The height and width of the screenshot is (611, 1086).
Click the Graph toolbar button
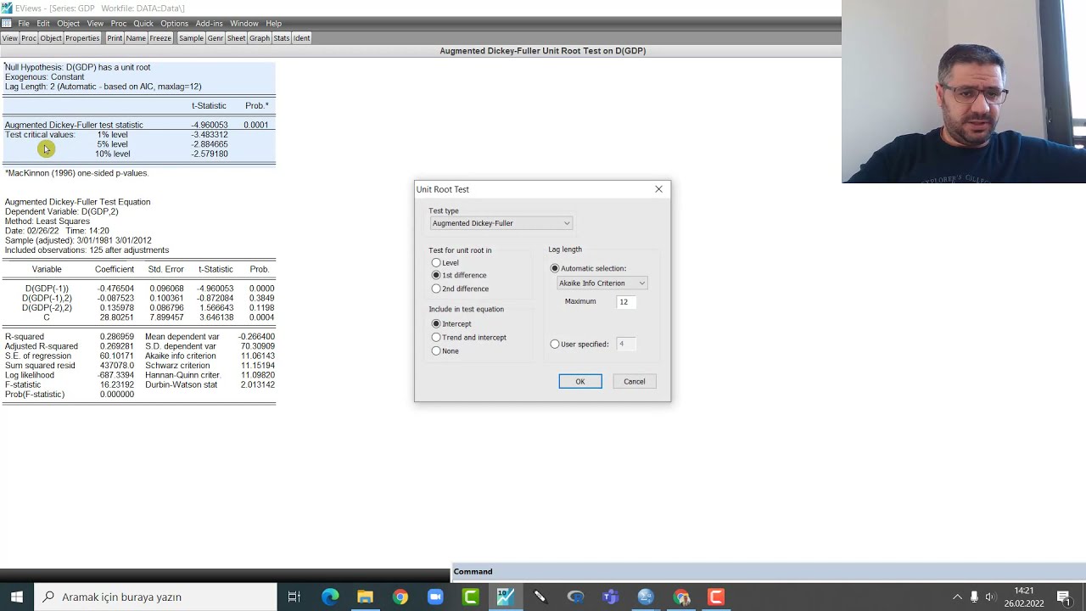pyautogui.click(x=260, y=38)
